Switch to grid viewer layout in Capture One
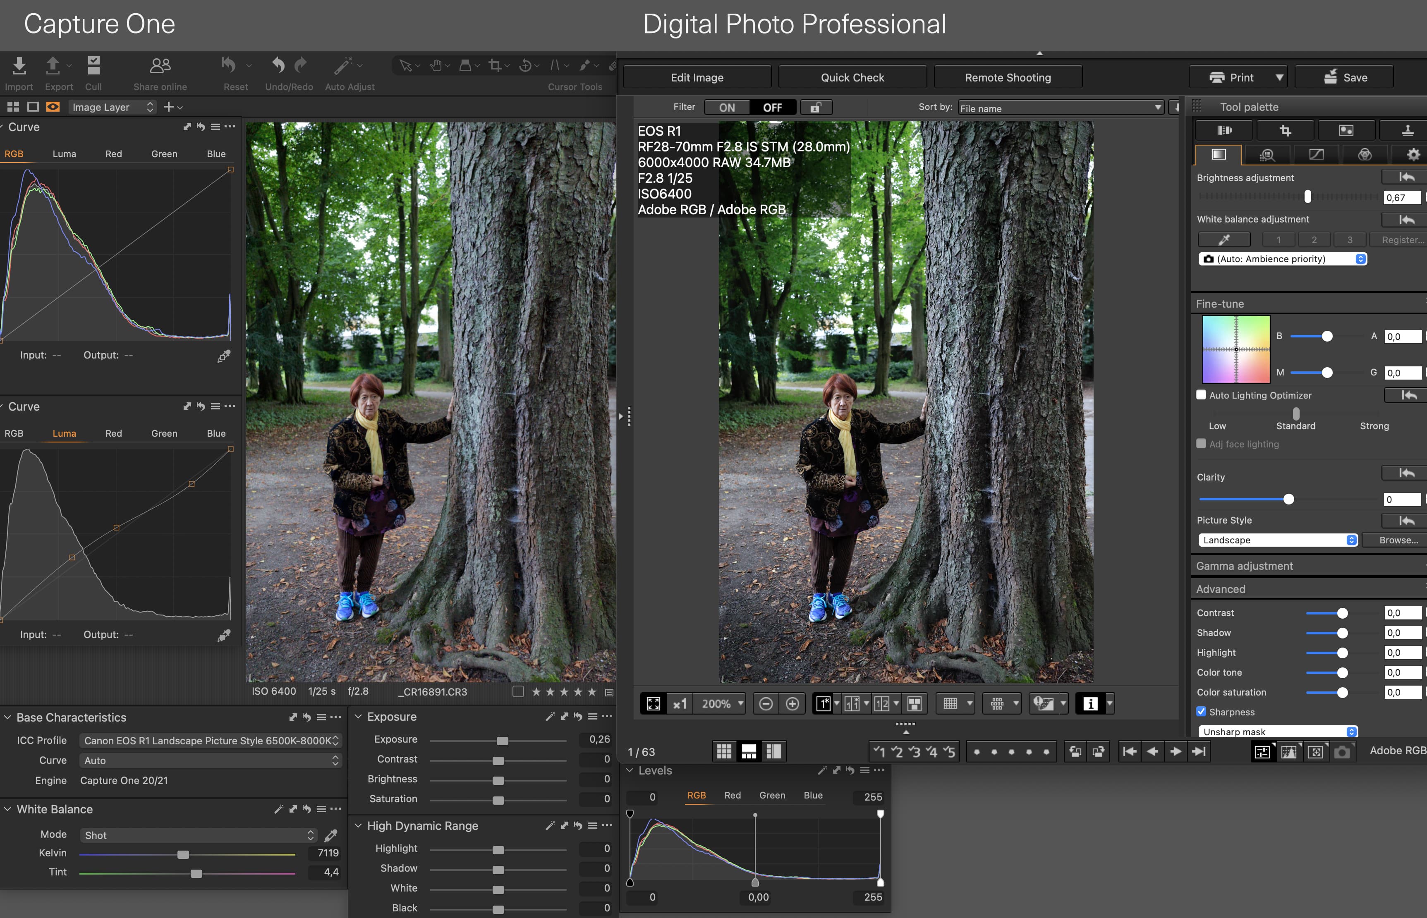This screenshot has height=918, width=1427. pyautogui.click(x=13, y=107)
